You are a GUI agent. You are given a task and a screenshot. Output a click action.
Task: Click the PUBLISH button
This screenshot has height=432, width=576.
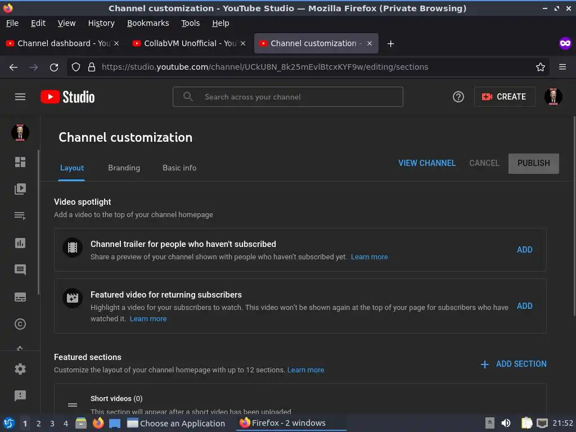[534, 164]
